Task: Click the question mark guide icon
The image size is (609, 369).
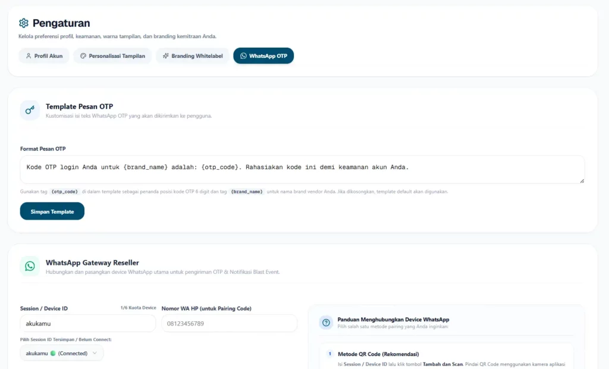Action: 326,323
